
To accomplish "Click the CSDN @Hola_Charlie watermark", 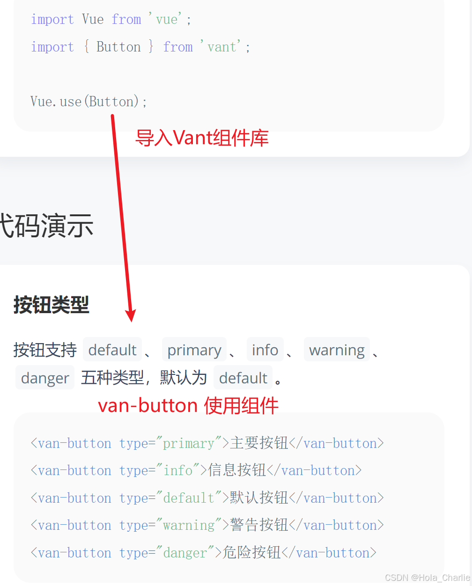I will (428, 578).
